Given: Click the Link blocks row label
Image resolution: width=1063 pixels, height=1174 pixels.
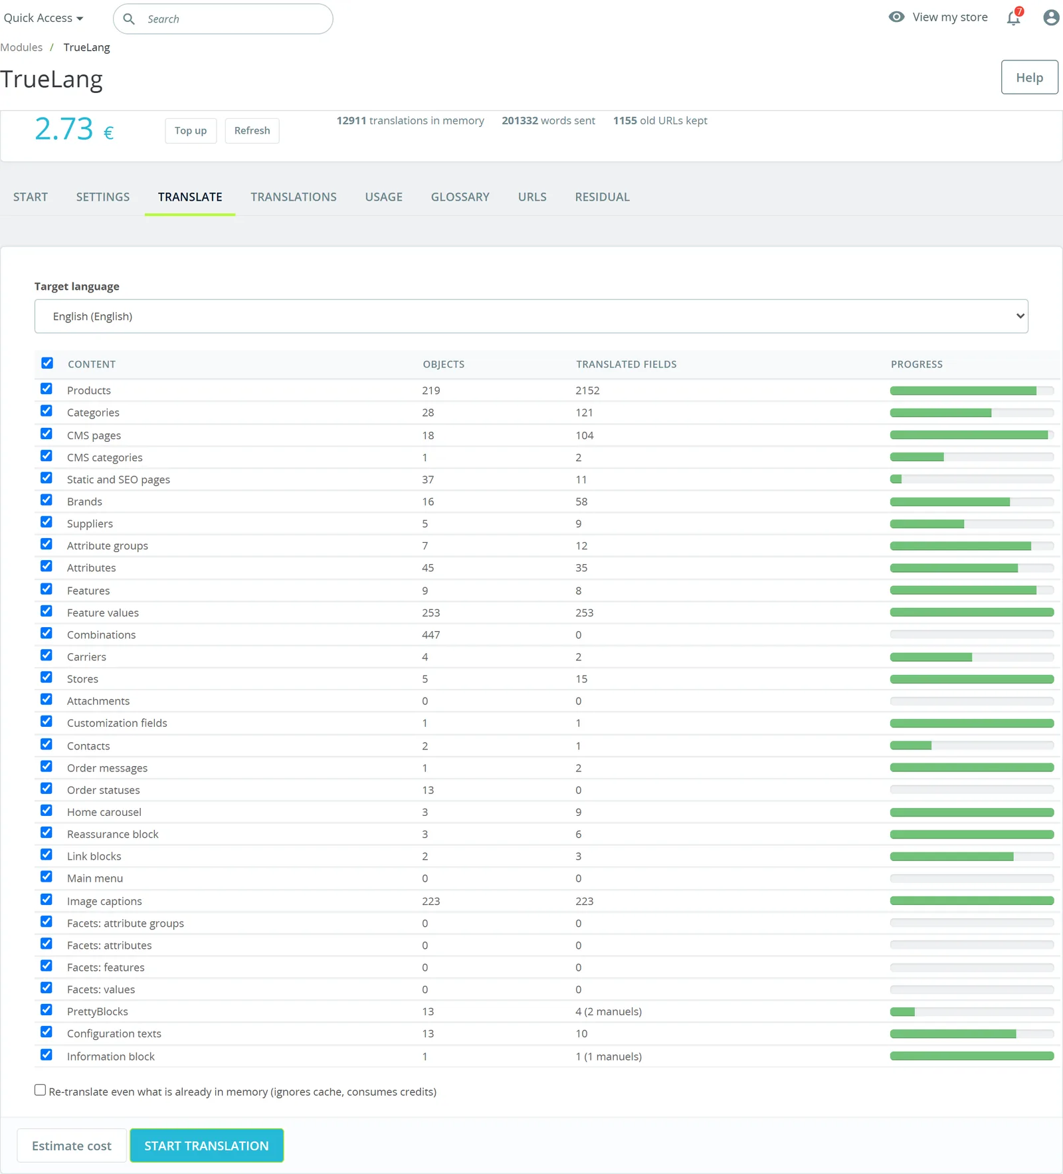Looking at the screenshot, I should coord(94,856).
